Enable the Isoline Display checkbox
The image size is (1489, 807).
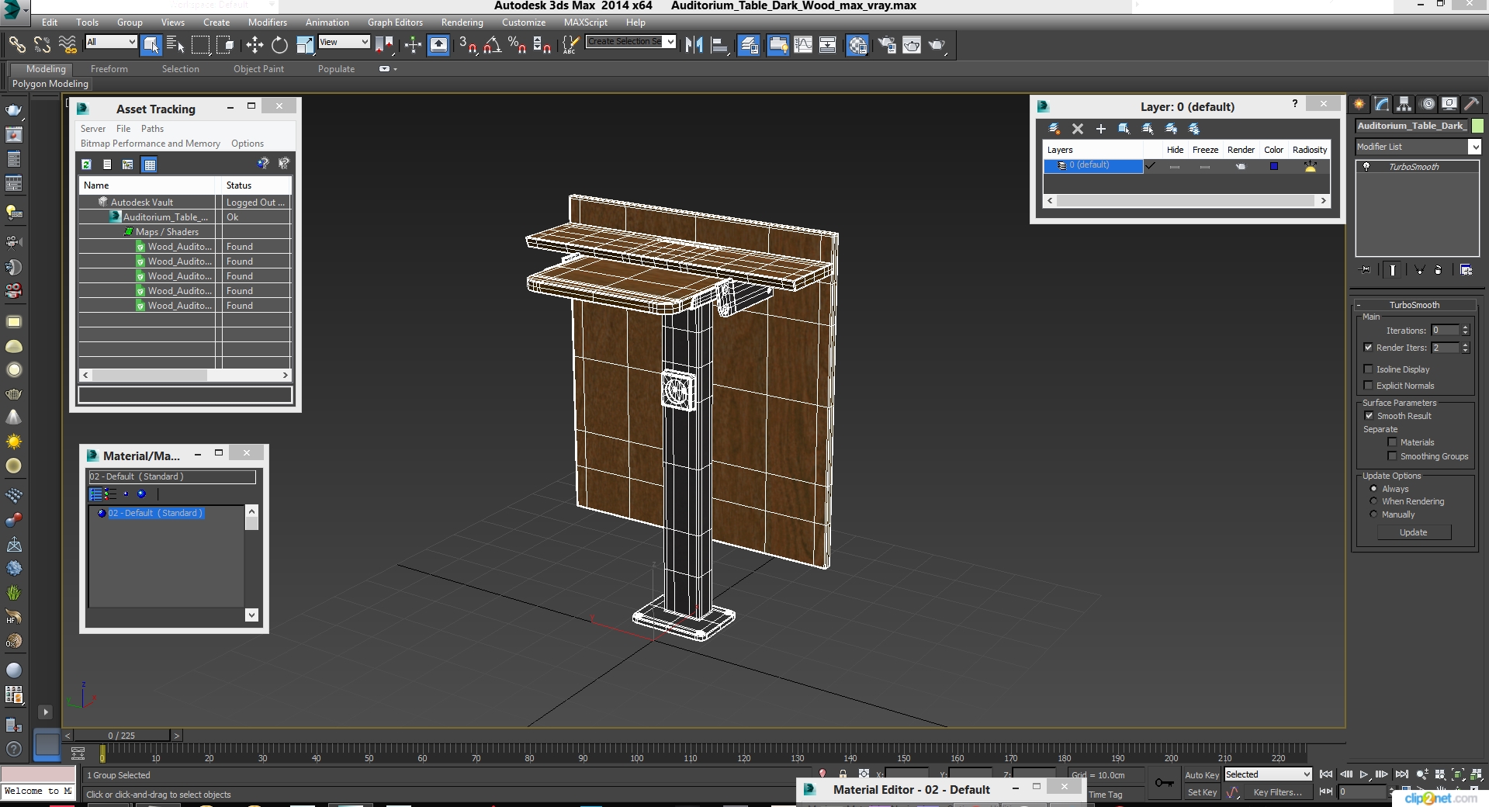pos(1369,369)
